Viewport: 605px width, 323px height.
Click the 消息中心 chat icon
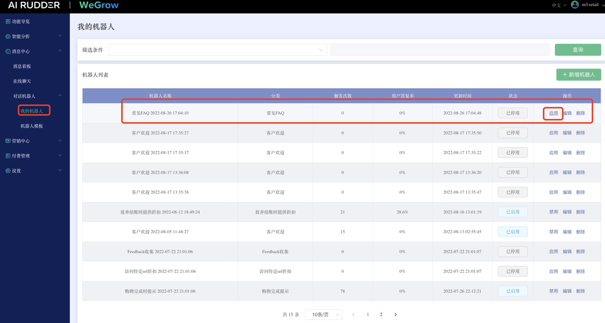pos(8,51)
